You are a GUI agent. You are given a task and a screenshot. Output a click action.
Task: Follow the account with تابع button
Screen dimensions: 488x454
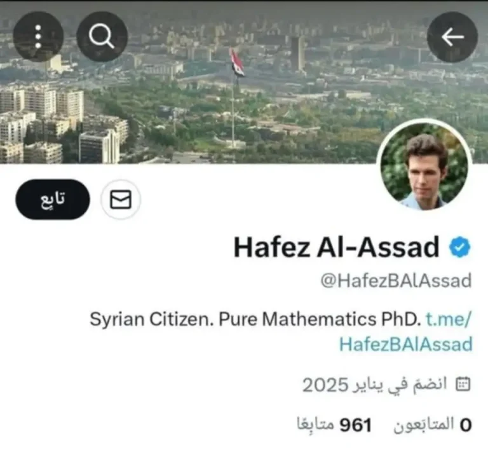tap(53, 199)
